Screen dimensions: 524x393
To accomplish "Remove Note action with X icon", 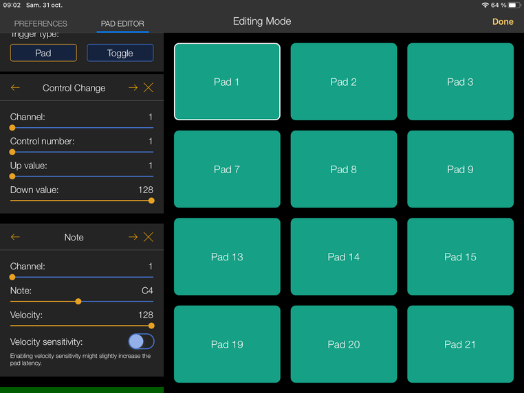I will [149, 237].
